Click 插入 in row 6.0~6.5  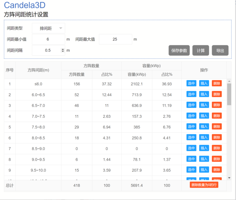click(x=204, y=94)
